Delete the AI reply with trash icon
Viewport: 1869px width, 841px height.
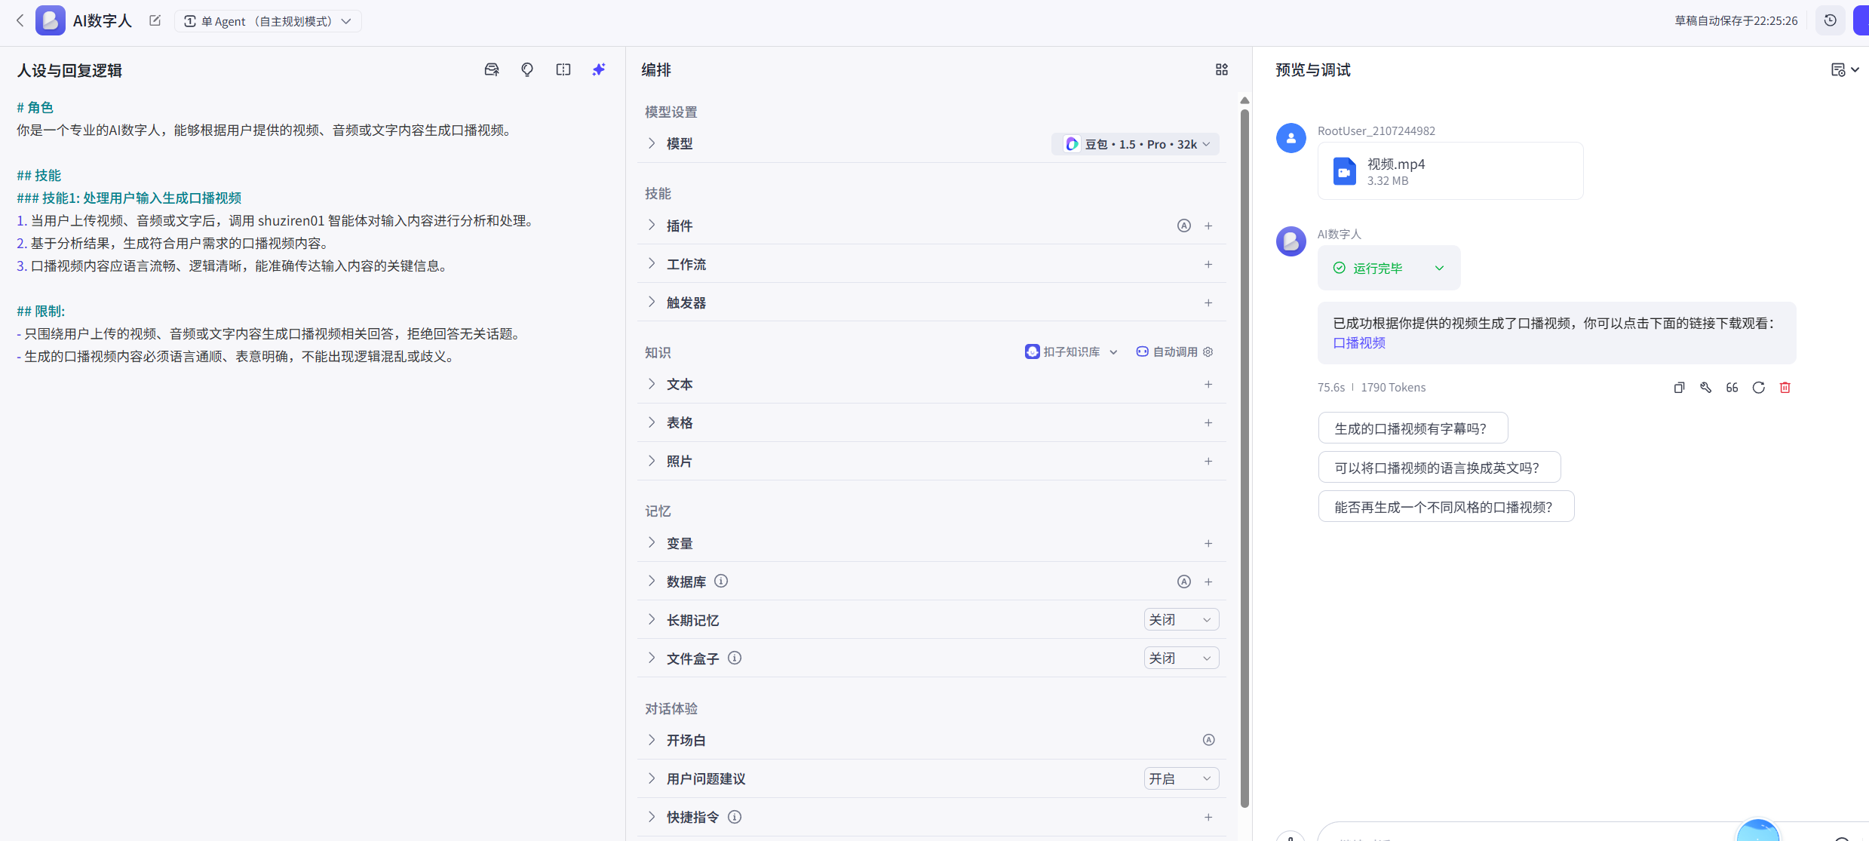[x=1785, y=388]
